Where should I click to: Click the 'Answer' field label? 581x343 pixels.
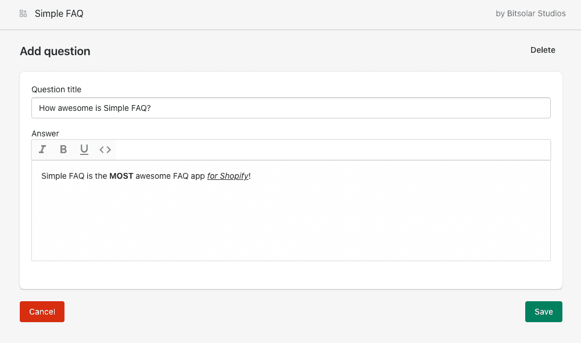(x=45, y=133)
